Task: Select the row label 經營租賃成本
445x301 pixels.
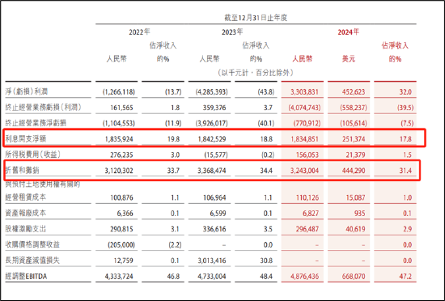Action: [x=26, y=197]
